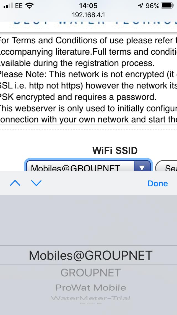Image resolution: width=177 pixels, height=315 pixels.
Task: Tap the 14:05 clock in status bar
Action: (x=88, y=6)
